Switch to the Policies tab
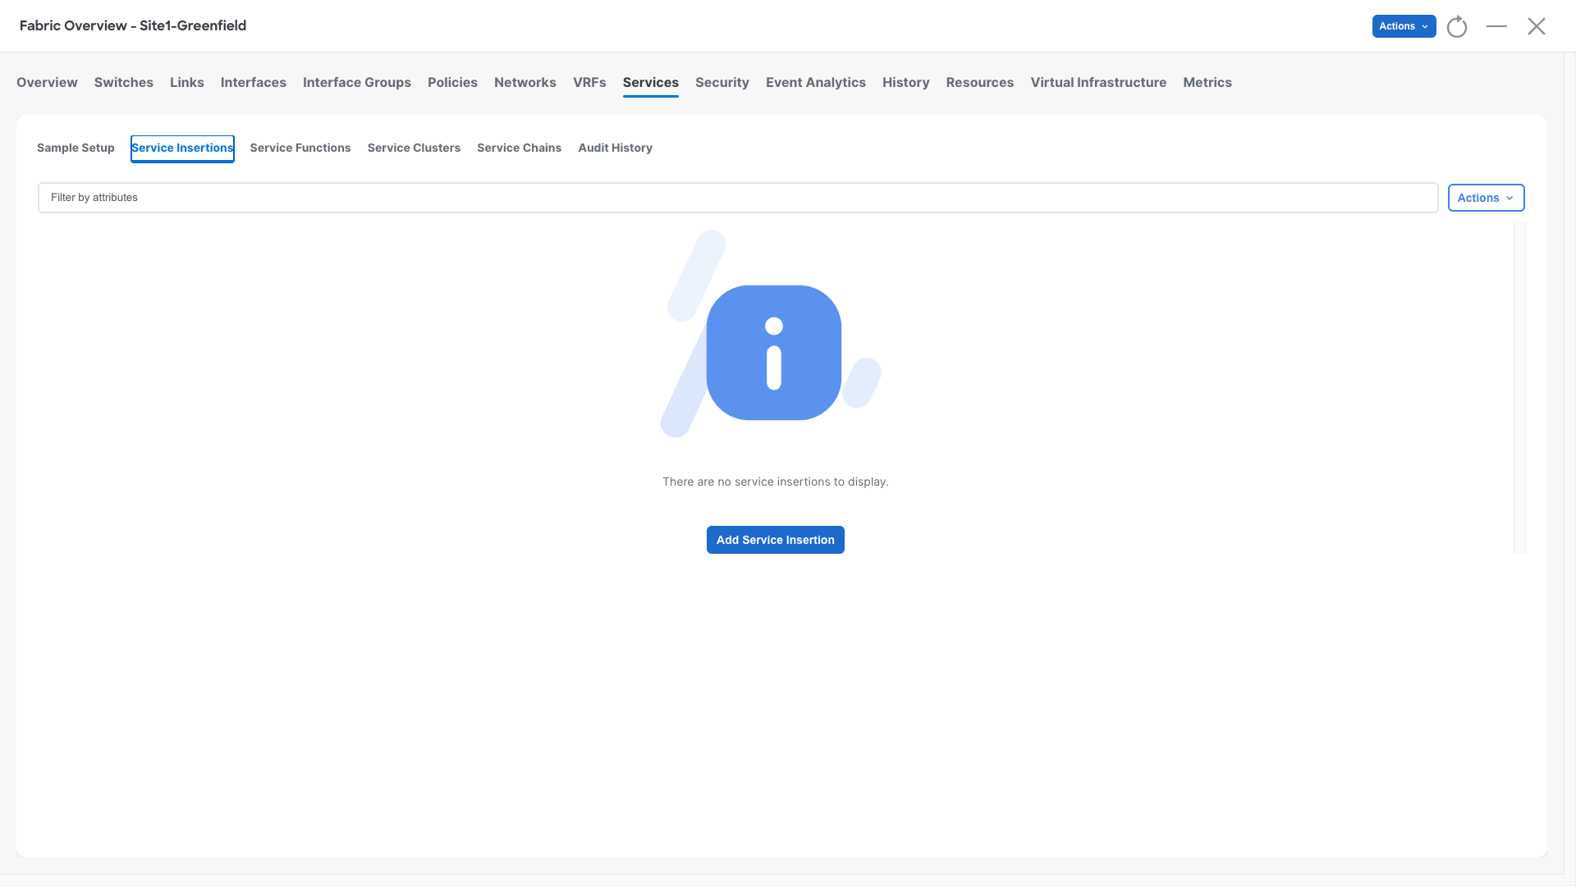1576x886 pixels. pyautogui.click(x=452, y=82)
